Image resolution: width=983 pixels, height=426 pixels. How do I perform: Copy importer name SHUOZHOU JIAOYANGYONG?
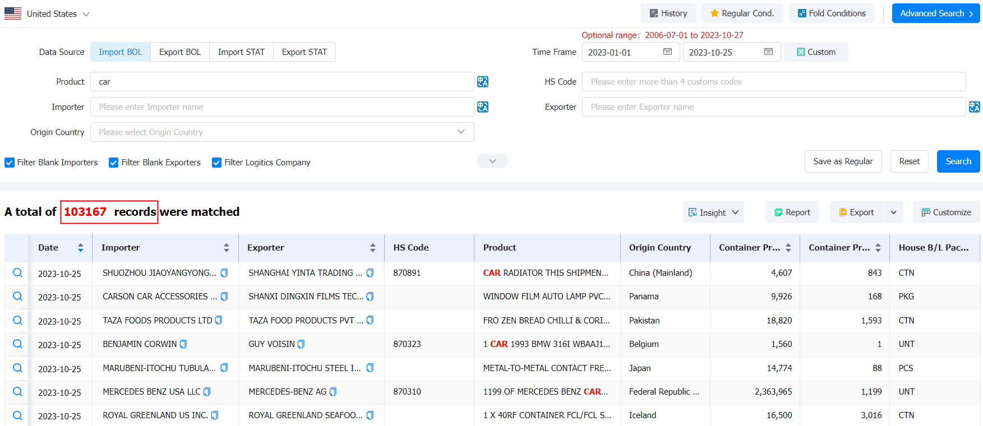(x=224, y=273)
